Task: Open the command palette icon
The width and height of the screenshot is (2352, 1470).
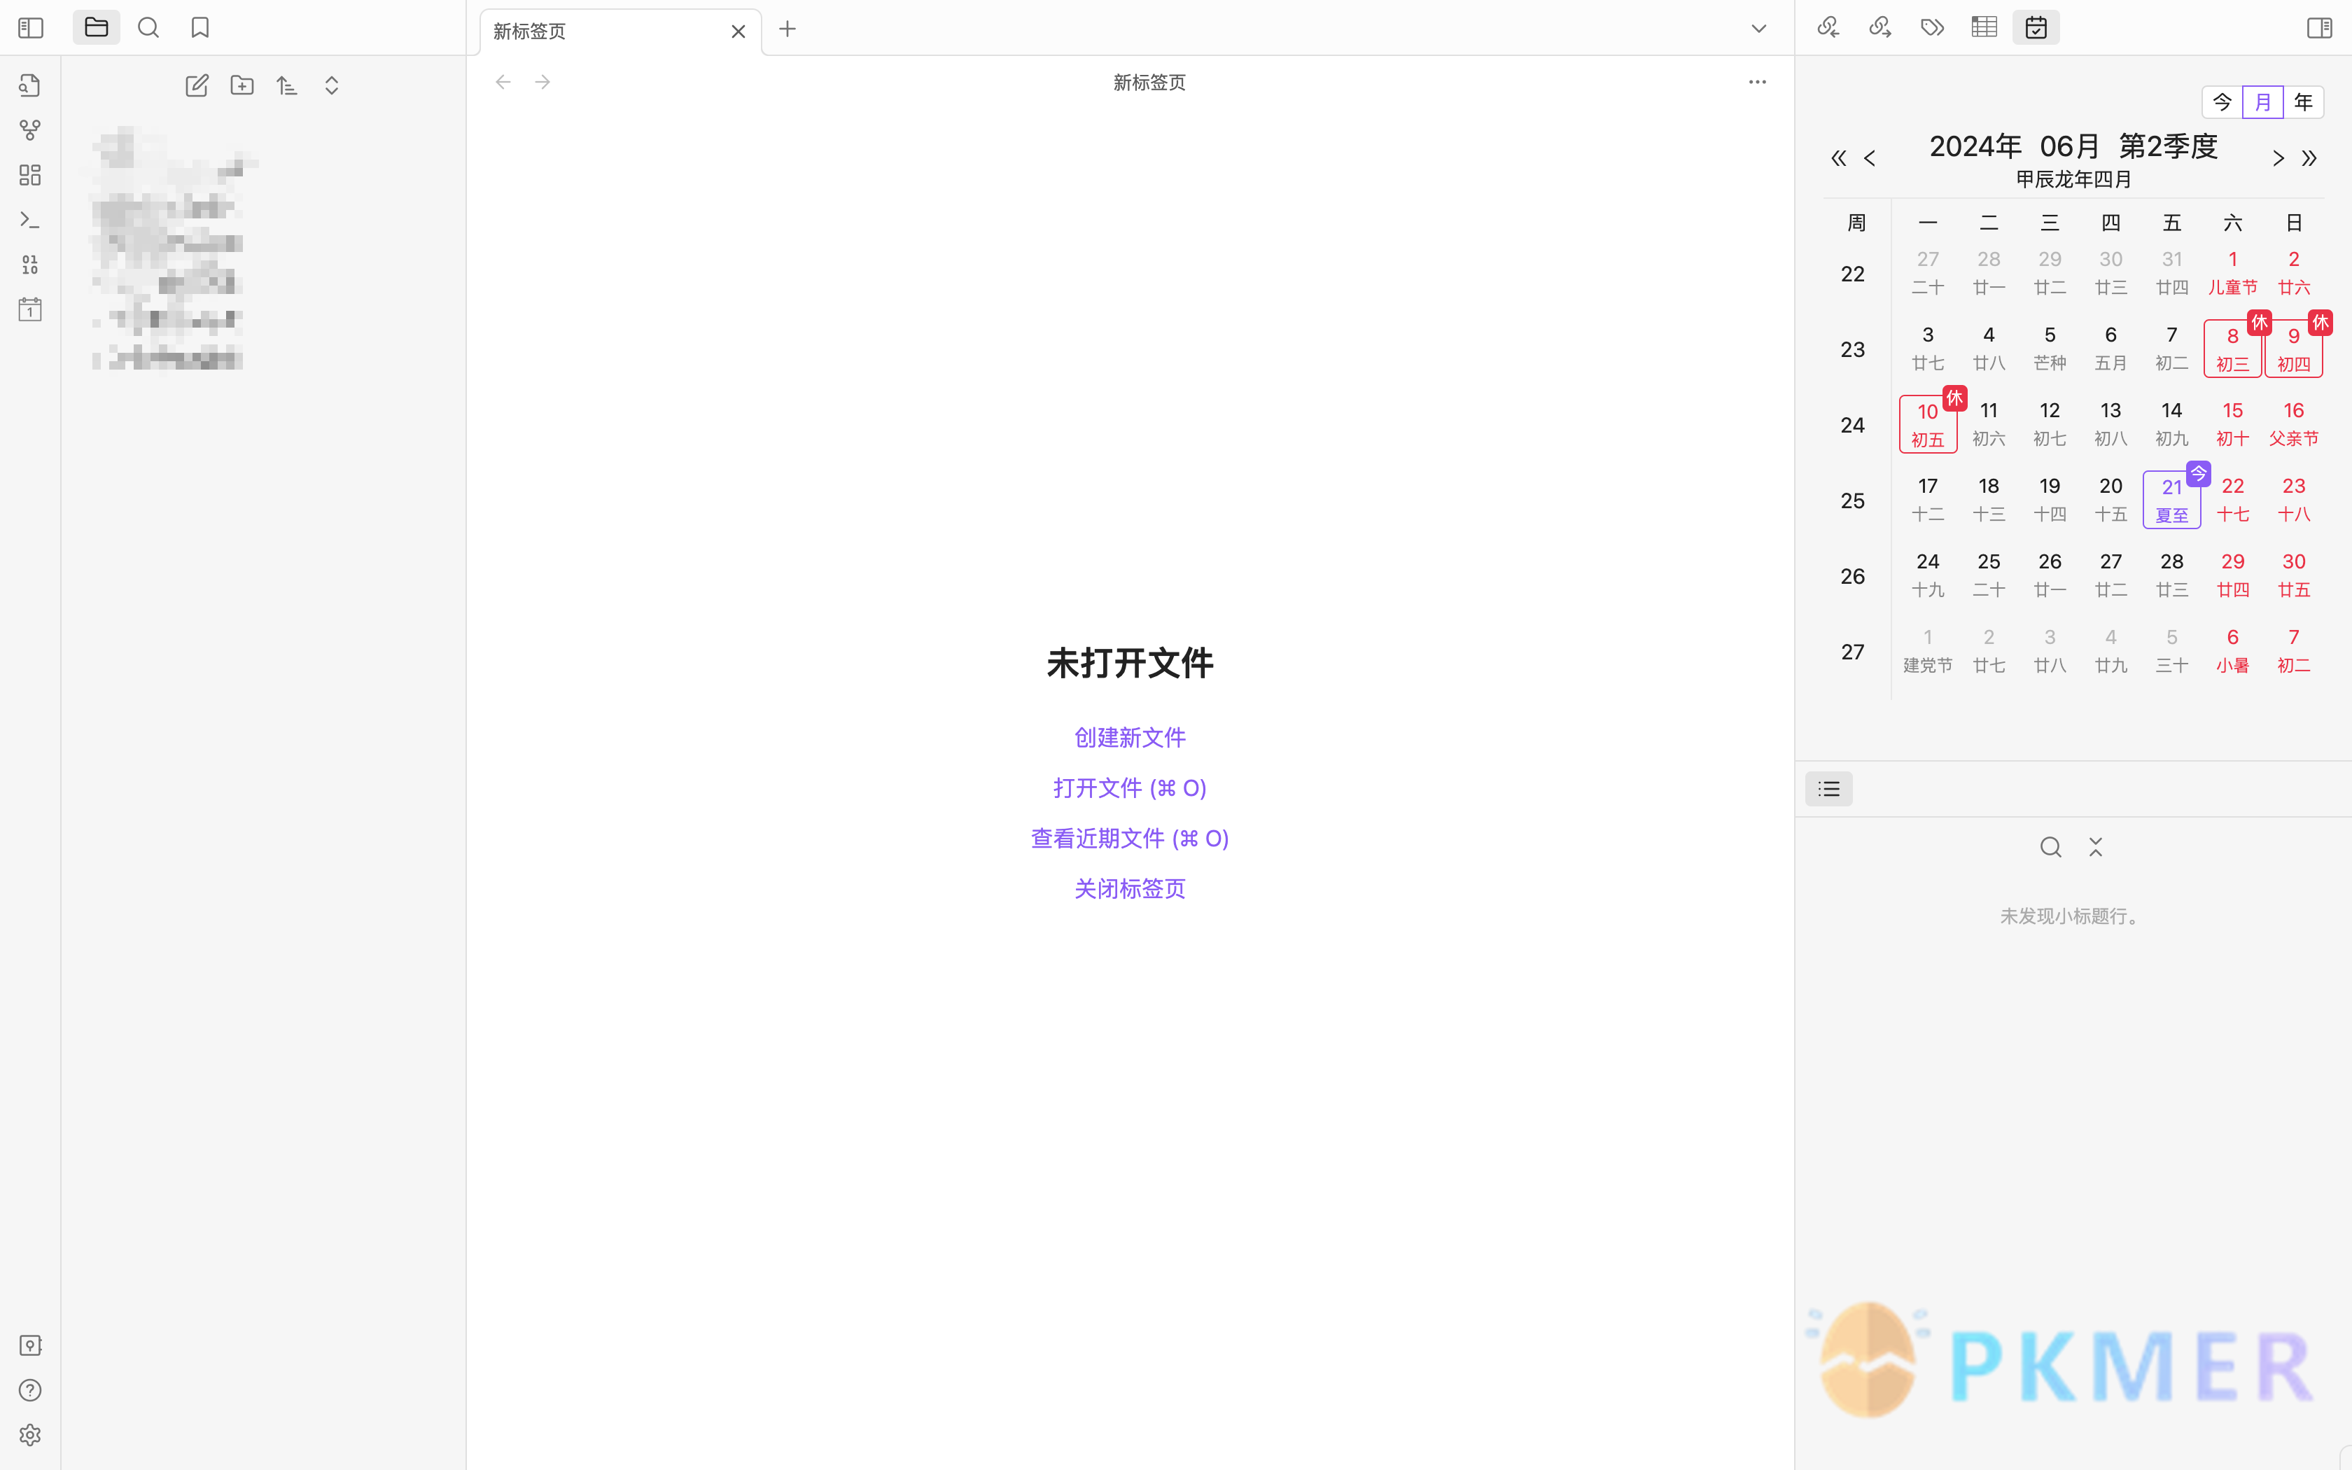Action: [x=30, y=220]
